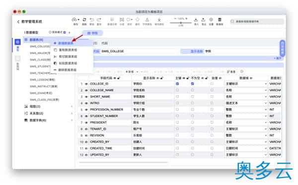Viewport: 298px width, 185px height.
Task: Click the + 新增 add-field button
Action: point(130,72)
